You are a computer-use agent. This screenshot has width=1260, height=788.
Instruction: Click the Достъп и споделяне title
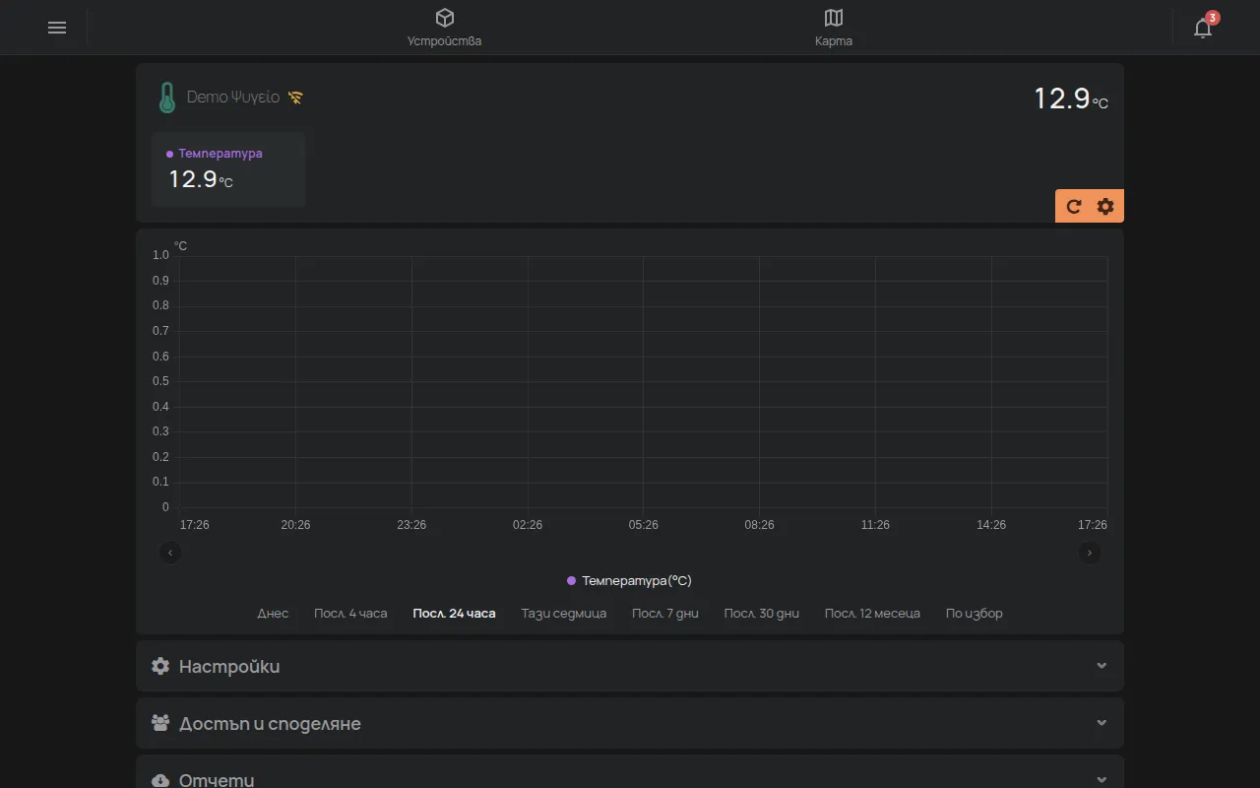pos(270,723)
